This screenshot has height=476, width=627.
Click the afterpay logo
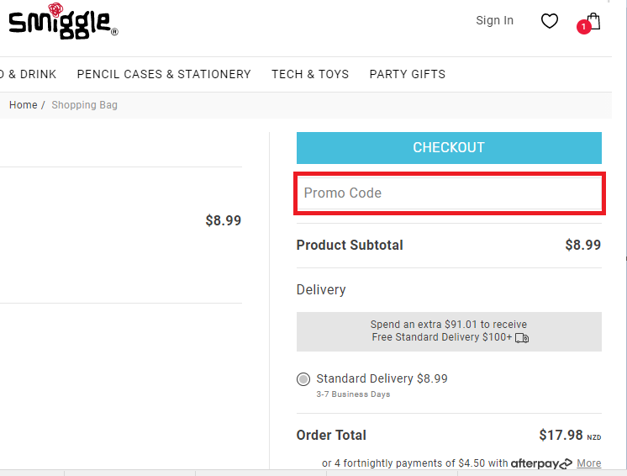point(541,463)
